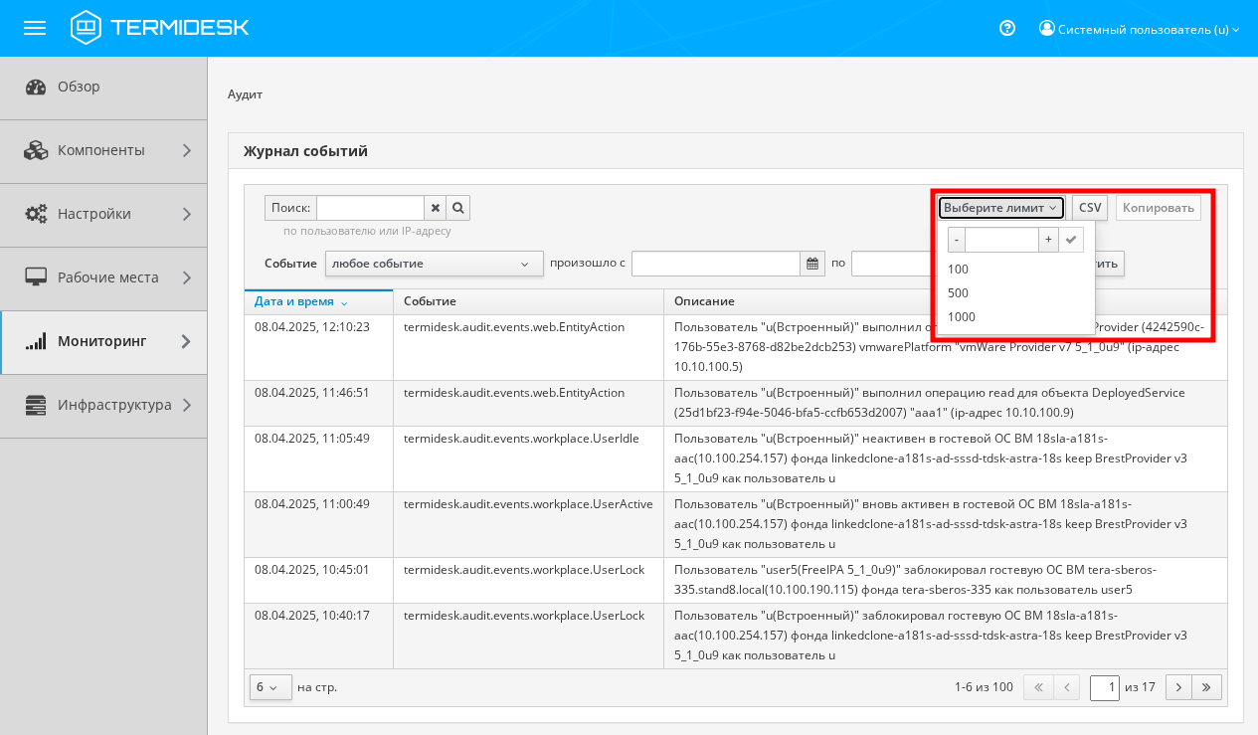Sort by Дата и время column
Image resolution: width=1258 pixels, height=735 pixels.
pyautogui.click(x=301, y=301)
